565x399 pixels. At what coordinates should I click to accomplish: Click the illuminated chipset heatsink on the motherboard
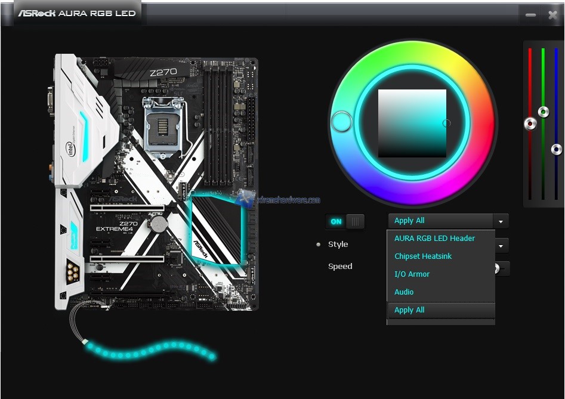pyautogui.click(x=217, y=230)
